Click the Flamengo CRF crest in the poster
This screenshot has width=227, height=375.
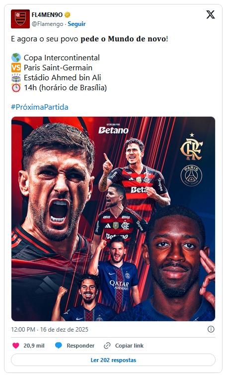pyautogui.click(x=192, y=147)
